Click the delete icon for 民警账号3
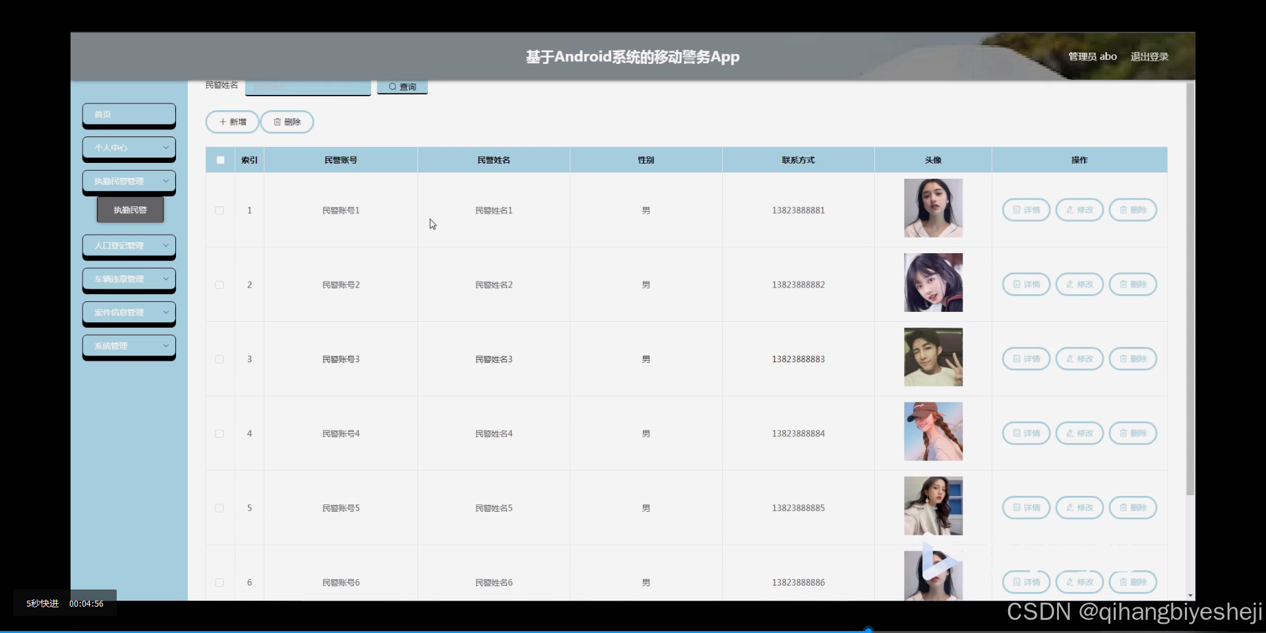Screen dimensions: 1266x633 click(1123, 359)
